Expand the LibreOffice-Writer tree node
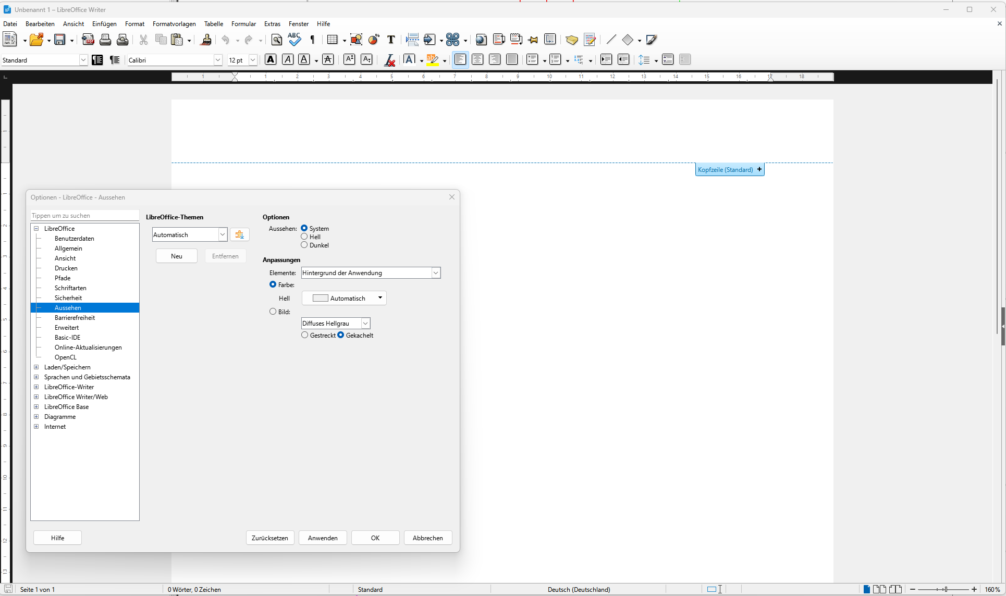1006x596 pixels. 36,387
